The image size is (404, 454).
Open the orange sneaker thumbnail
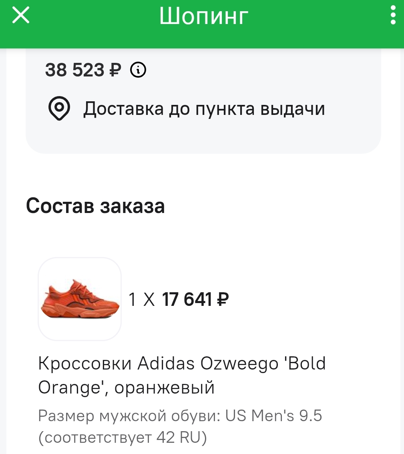coord(80,299)
